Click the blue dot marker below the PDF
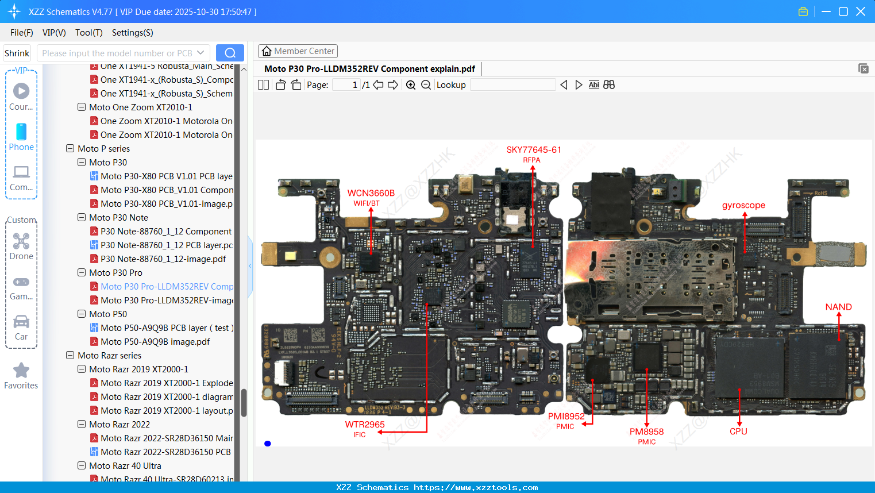 coord(267,443)
